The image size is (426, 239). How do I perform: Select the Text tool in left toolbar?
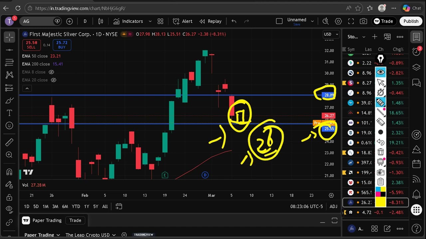[9, 113]
